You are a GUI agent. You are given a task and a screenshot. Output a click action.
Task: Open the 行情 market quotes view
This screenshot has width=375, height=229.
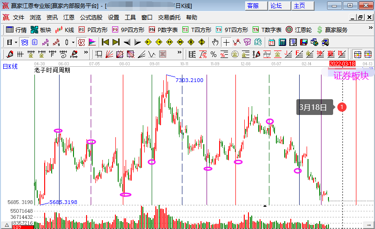pyautogui.click(x=16, y=30)
